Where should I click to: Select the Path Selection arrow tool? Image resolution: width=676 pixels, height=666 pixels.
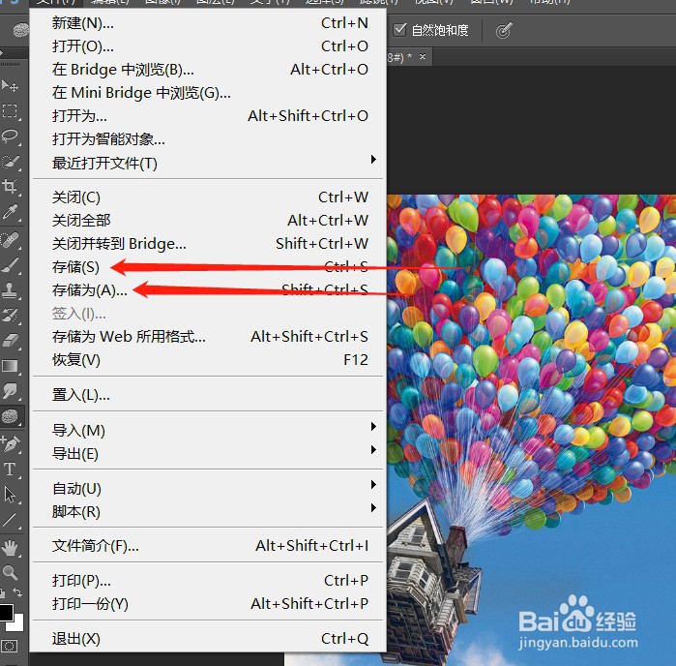tap(10, 495)
